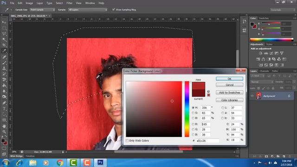Select the Eraser tool
This screenshot has width=297, height=167.
4,80
